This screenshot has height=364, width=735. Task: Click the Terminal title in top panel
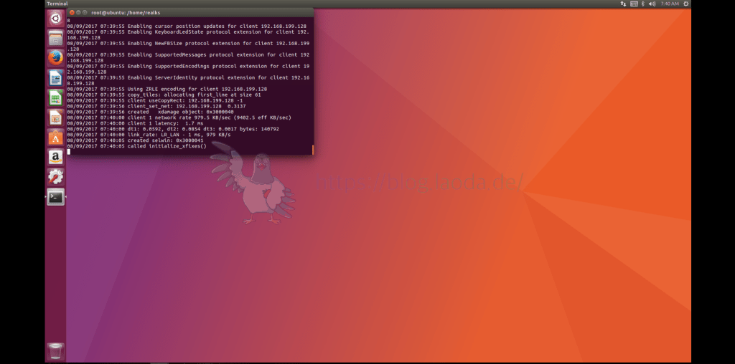point(57,4)
